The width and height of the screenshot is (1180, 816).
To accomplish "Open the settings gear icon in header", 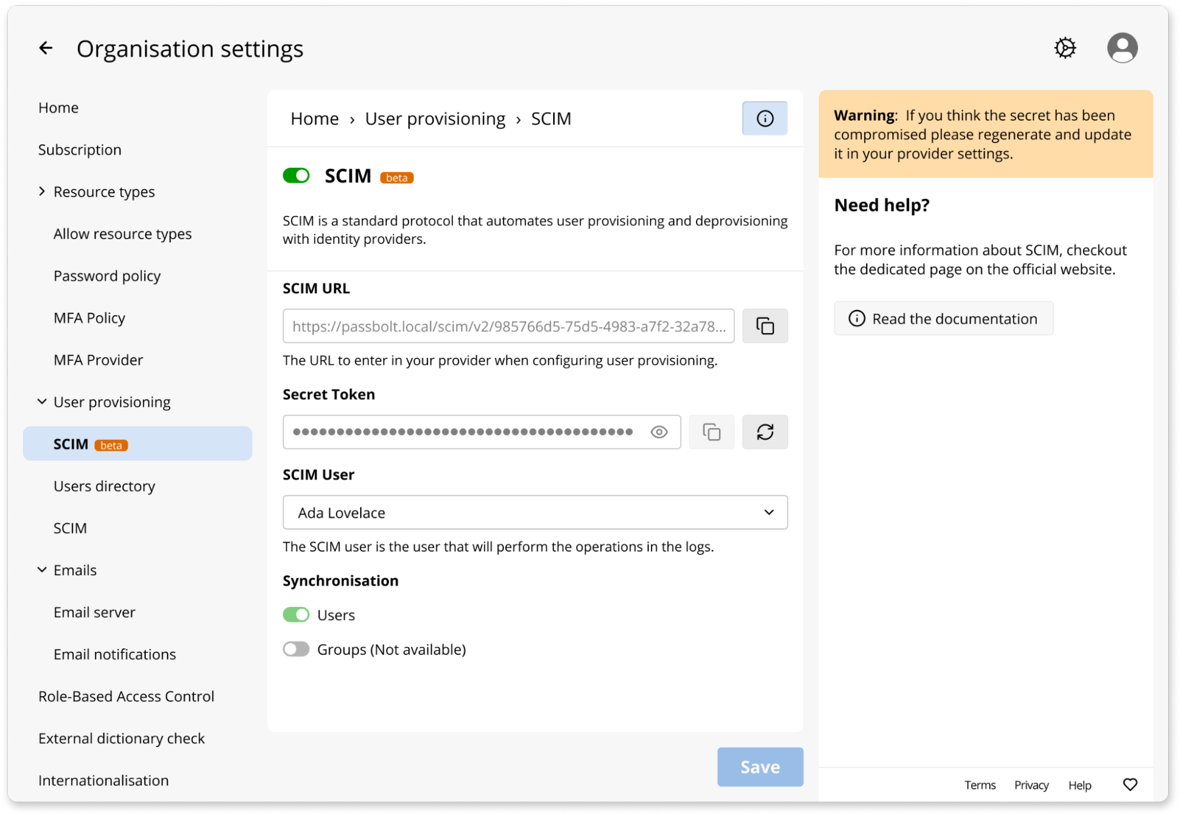I will 1065,48.
